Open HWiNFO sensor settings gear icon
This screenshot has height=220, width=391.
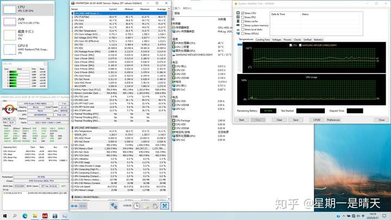click(155, 206)
